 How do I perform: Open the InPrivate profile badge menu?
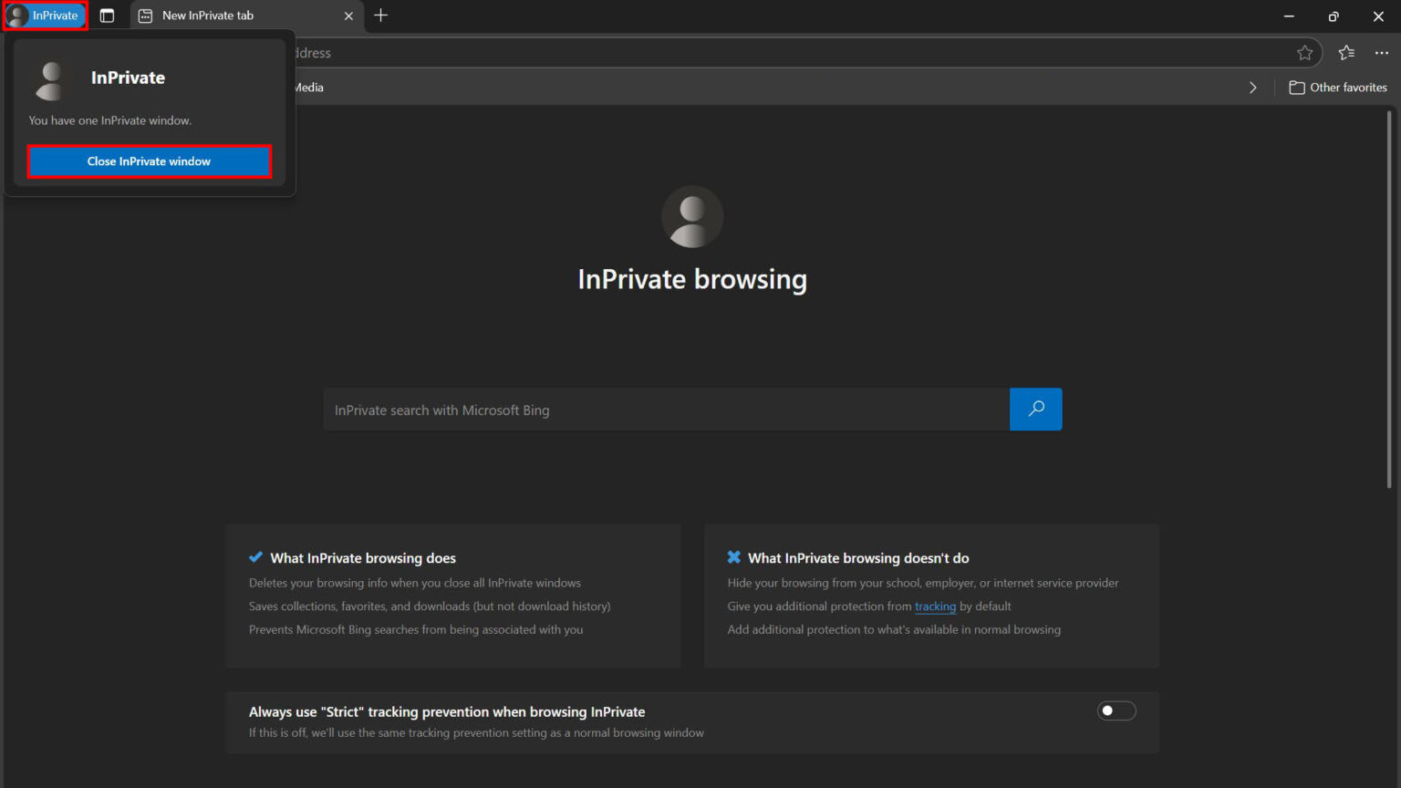[x=44, y=15]
